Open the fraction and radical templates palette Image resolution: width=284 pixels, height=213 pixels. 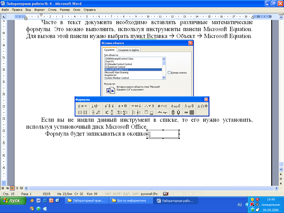[96, 113]
